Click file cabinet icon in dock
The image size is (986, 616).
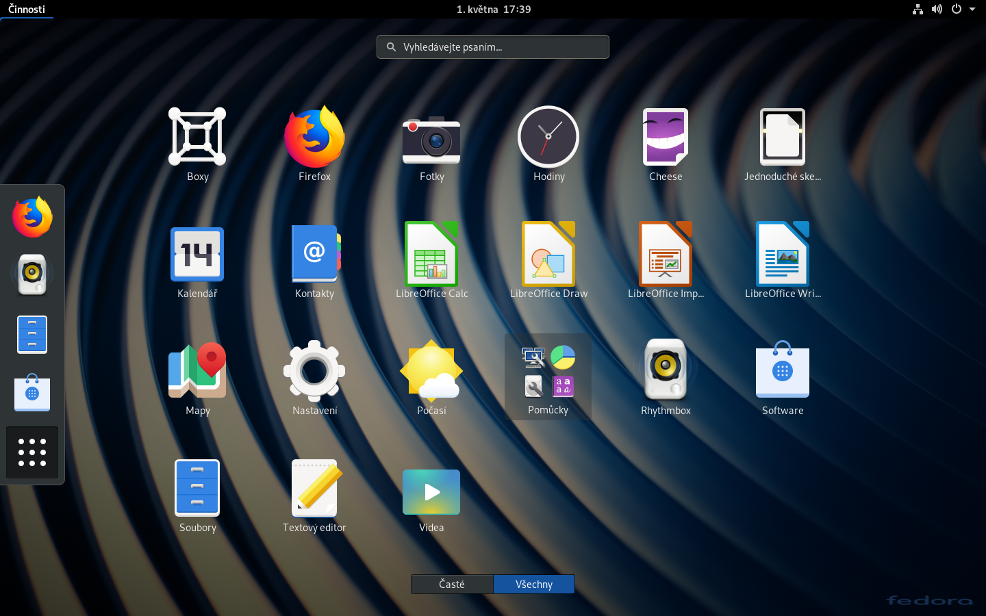click(32, 334)
